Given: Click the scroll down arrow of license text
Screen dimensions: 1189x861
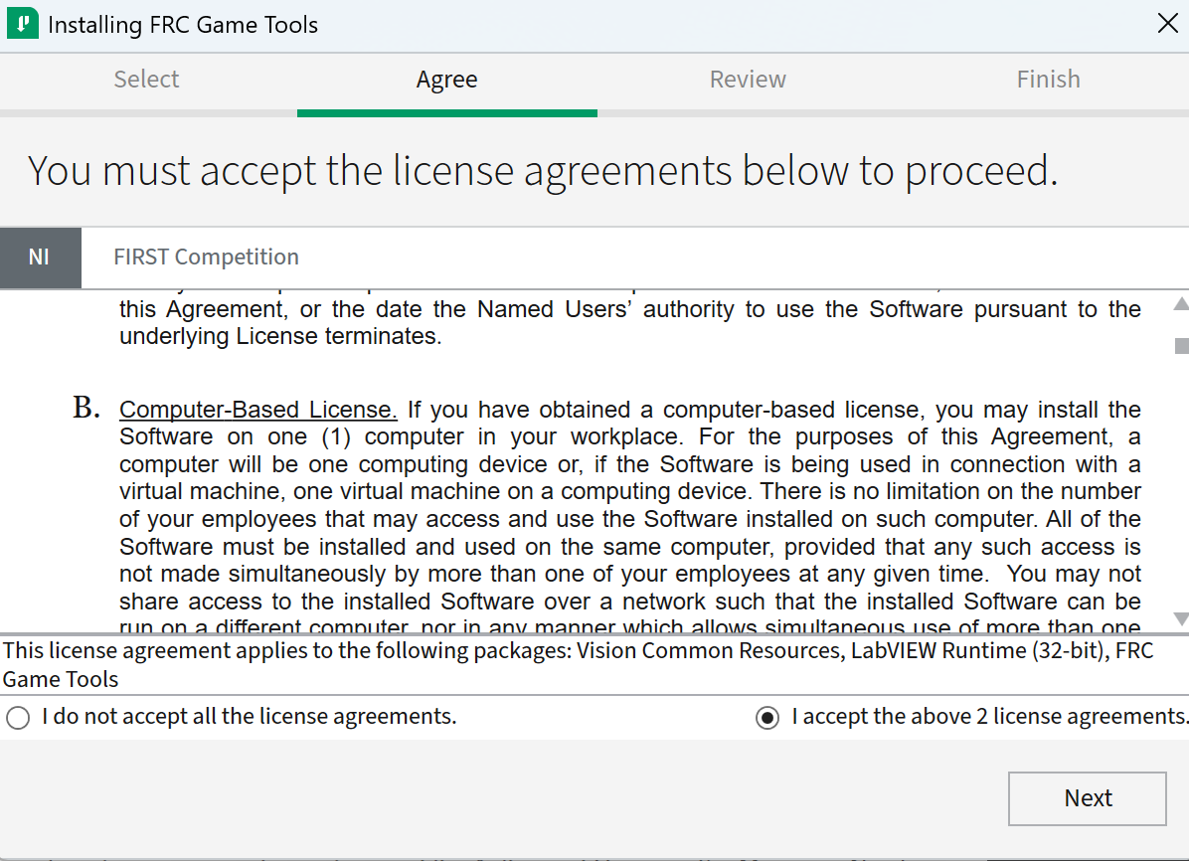Looking at the screenshot, I should pos(1180,618).
